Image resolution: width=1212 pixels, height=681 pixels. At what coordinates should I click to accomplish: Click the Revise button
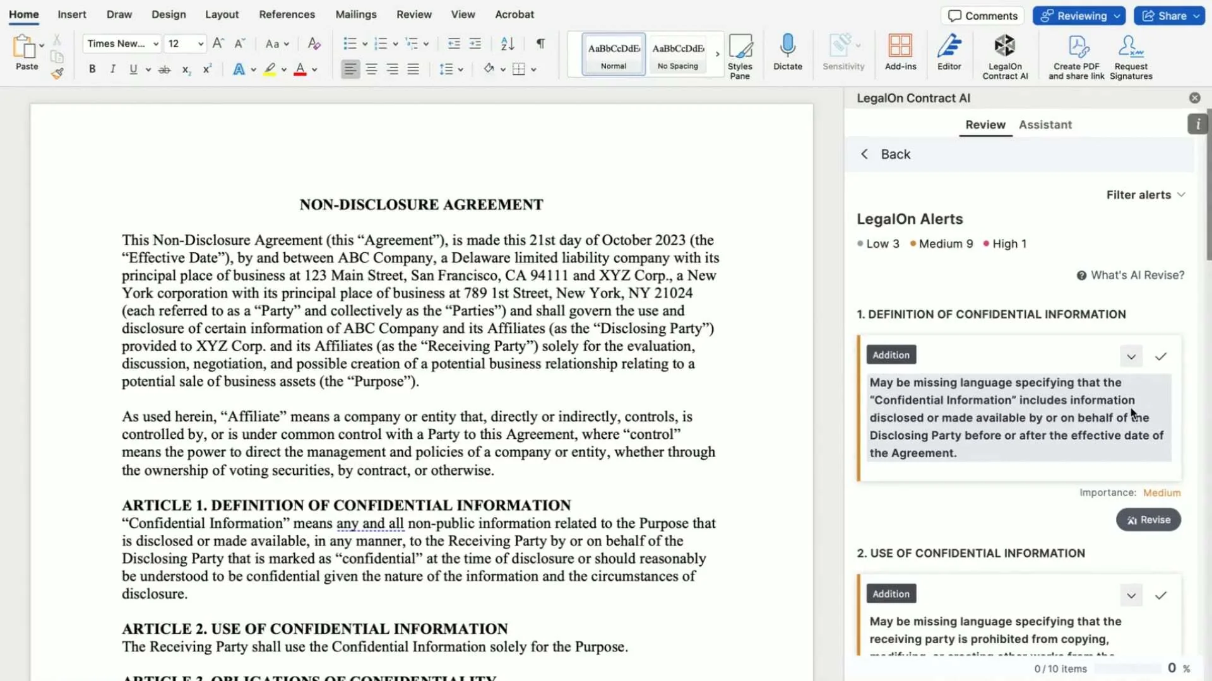(1148, 520)
